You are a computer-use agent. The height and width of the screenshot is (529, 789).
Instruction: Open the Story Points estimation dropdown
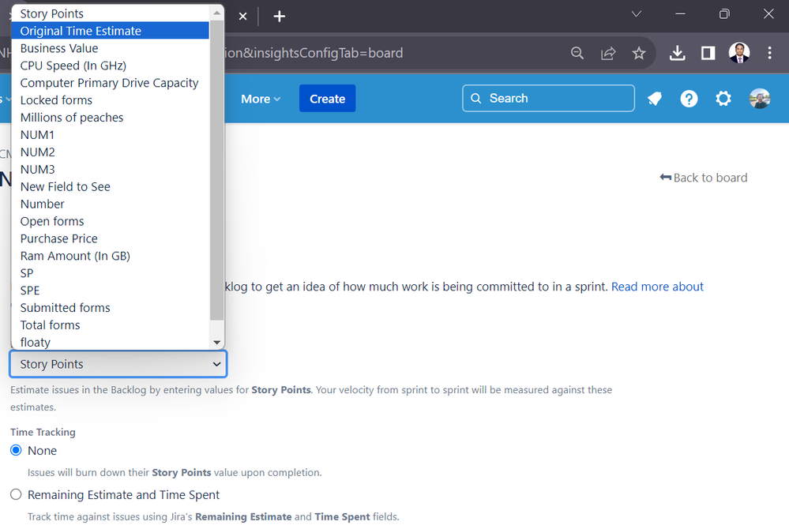[x=118, y=364]
